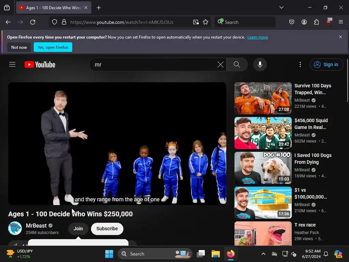349x262 pixels.
Task: Go back to the previous page
Action: (8, 22)
